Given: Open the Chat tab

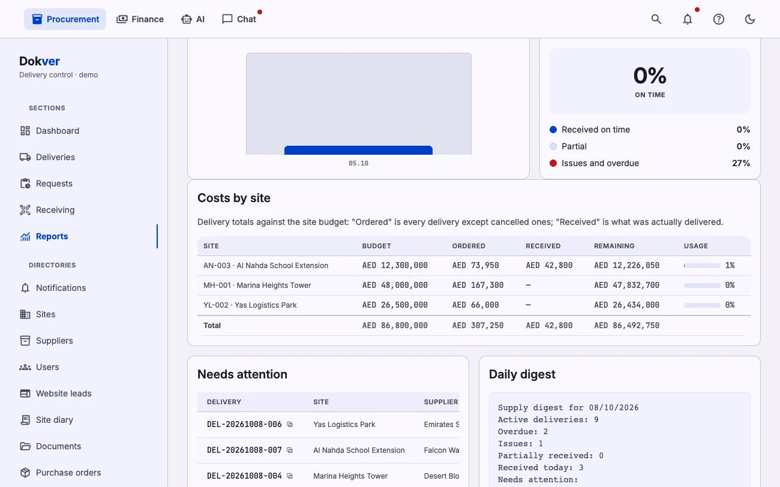Looking at the screenshot, I should pos(239,19).
